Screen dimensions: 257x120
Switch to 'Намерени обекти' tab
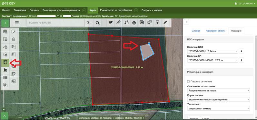[x=215, y=31]
